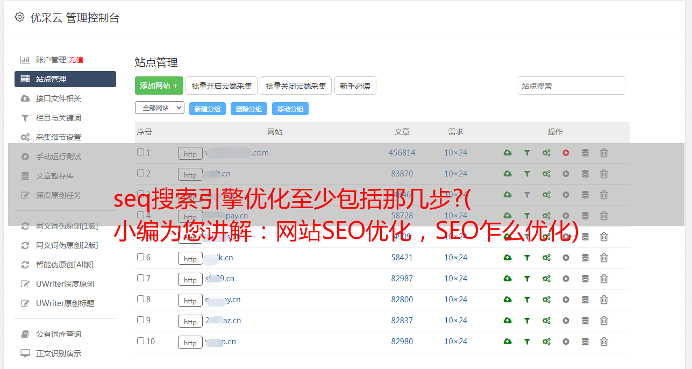Open the 全部网站 group dropdown

pos(160,108)
